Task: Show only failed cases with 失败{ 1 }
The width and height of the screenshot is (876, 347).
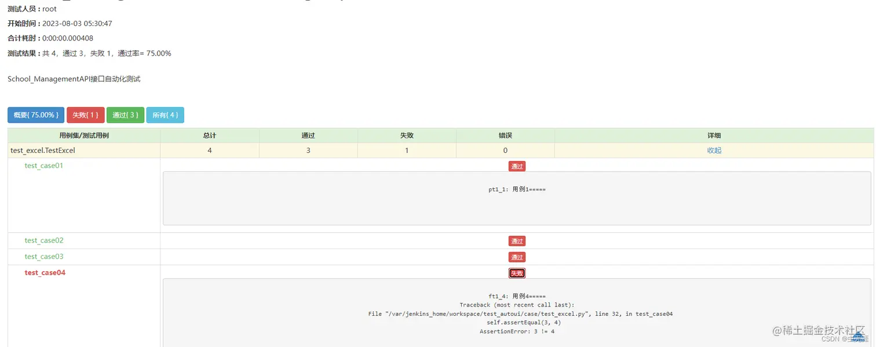Action: 86,115
